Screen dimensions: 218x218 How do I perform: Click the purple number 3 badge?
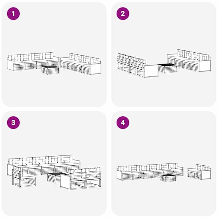(x=13, y=123)
